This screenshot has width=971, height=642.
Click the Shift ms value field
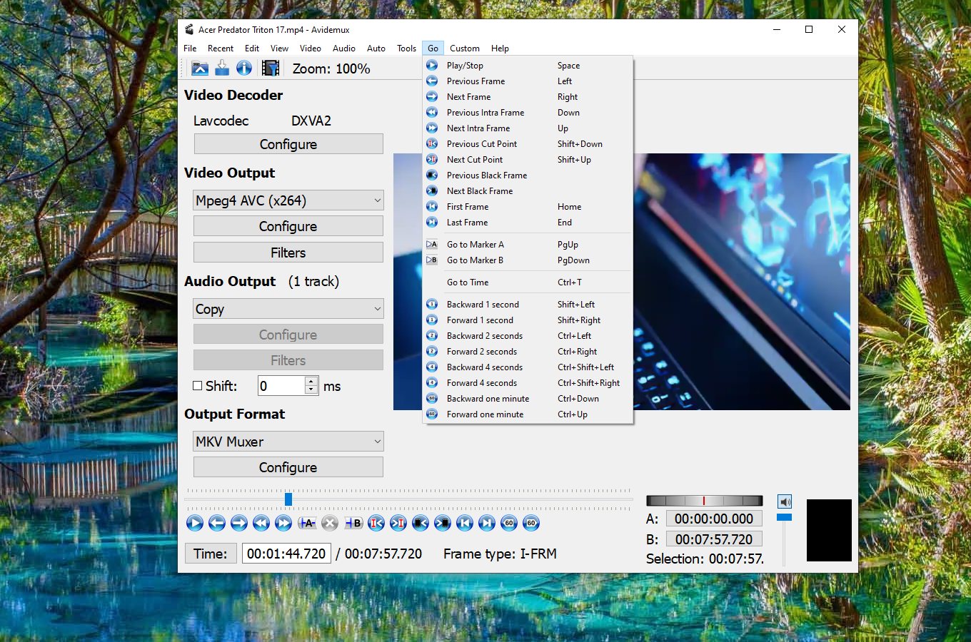point(281,386)
